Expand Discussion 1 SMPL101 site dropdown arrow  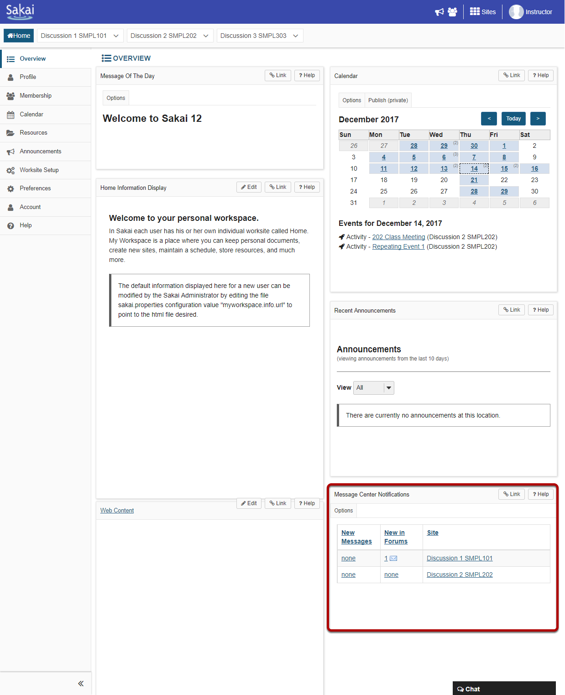click(116, 36)
